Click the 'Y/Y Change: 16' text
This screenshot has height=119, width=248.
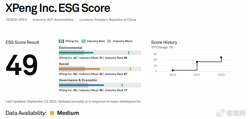(162, 47)
